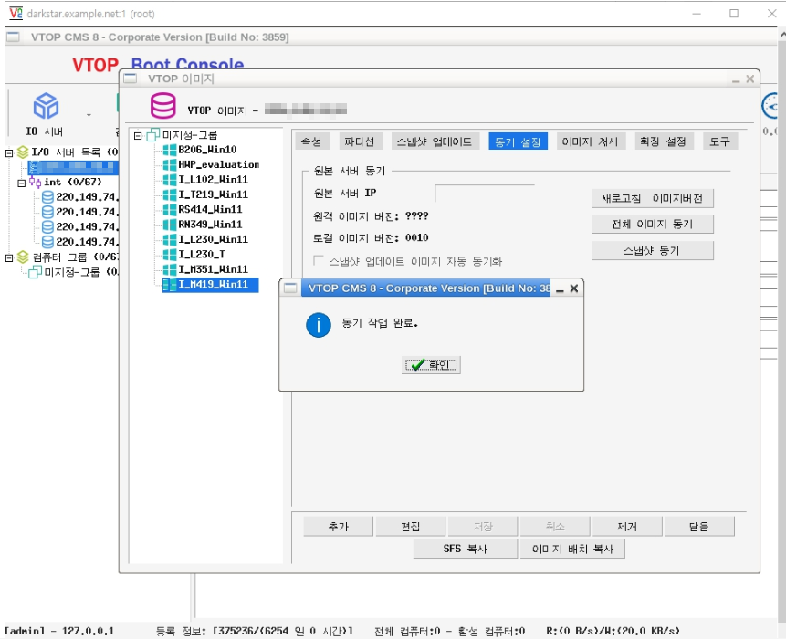Click the blue info icon in the dialog

pos(319,325)
